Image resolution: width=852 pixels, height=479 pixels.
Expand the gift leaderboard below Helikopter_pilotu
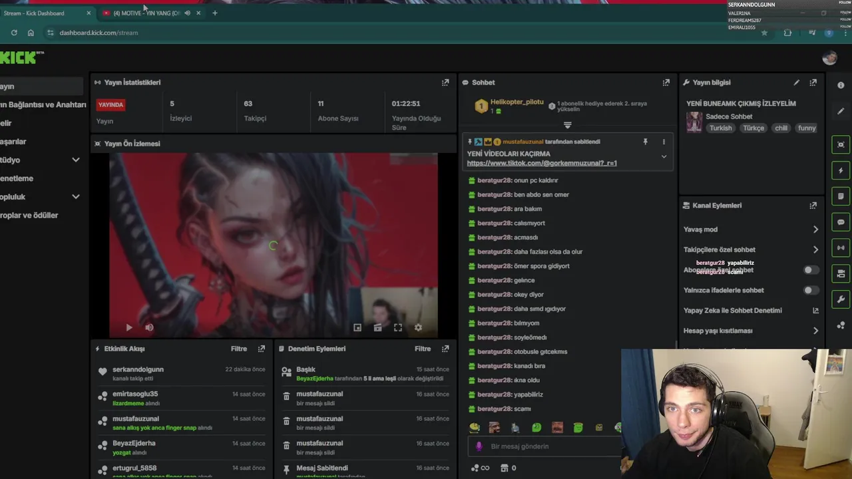(567, 125)
